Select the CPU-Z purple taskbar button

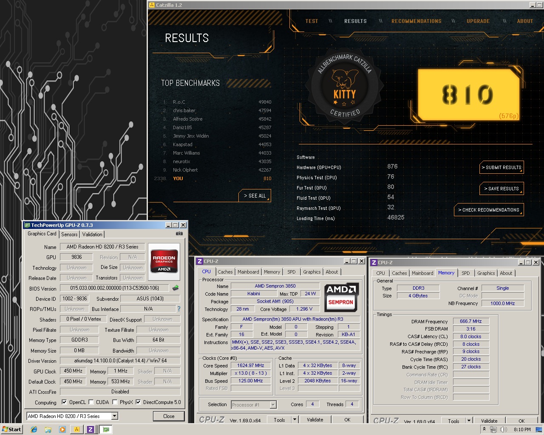pyautogui.click(x=91, y=429)
